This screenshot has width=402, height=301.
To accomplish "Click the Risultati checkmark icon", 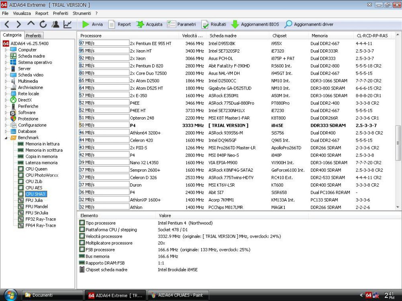I will [205, 24].
